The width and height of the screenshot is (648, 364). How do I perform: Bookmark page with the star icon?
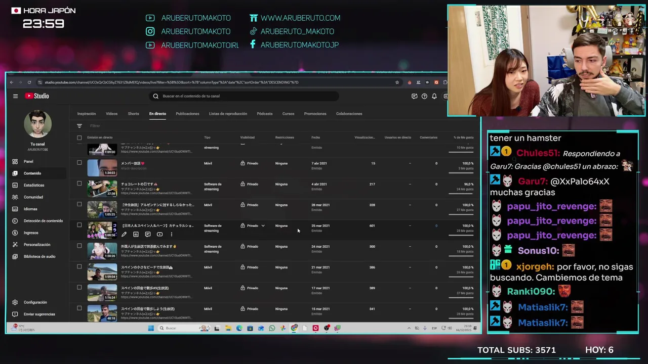pyautogui.click(x=397, y=82)
